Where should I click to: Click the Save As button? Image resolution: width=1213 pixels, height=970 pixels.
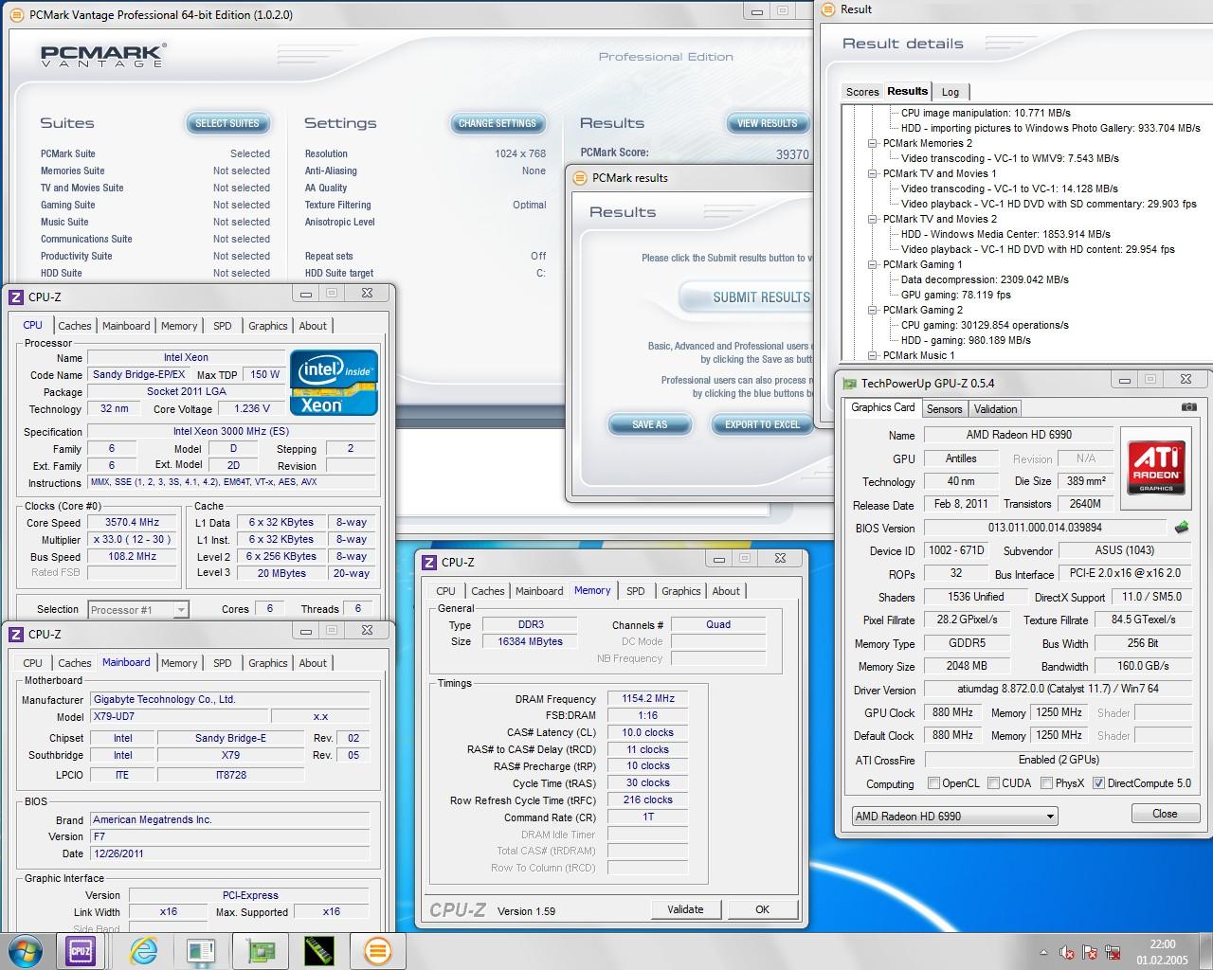[650, 424]
